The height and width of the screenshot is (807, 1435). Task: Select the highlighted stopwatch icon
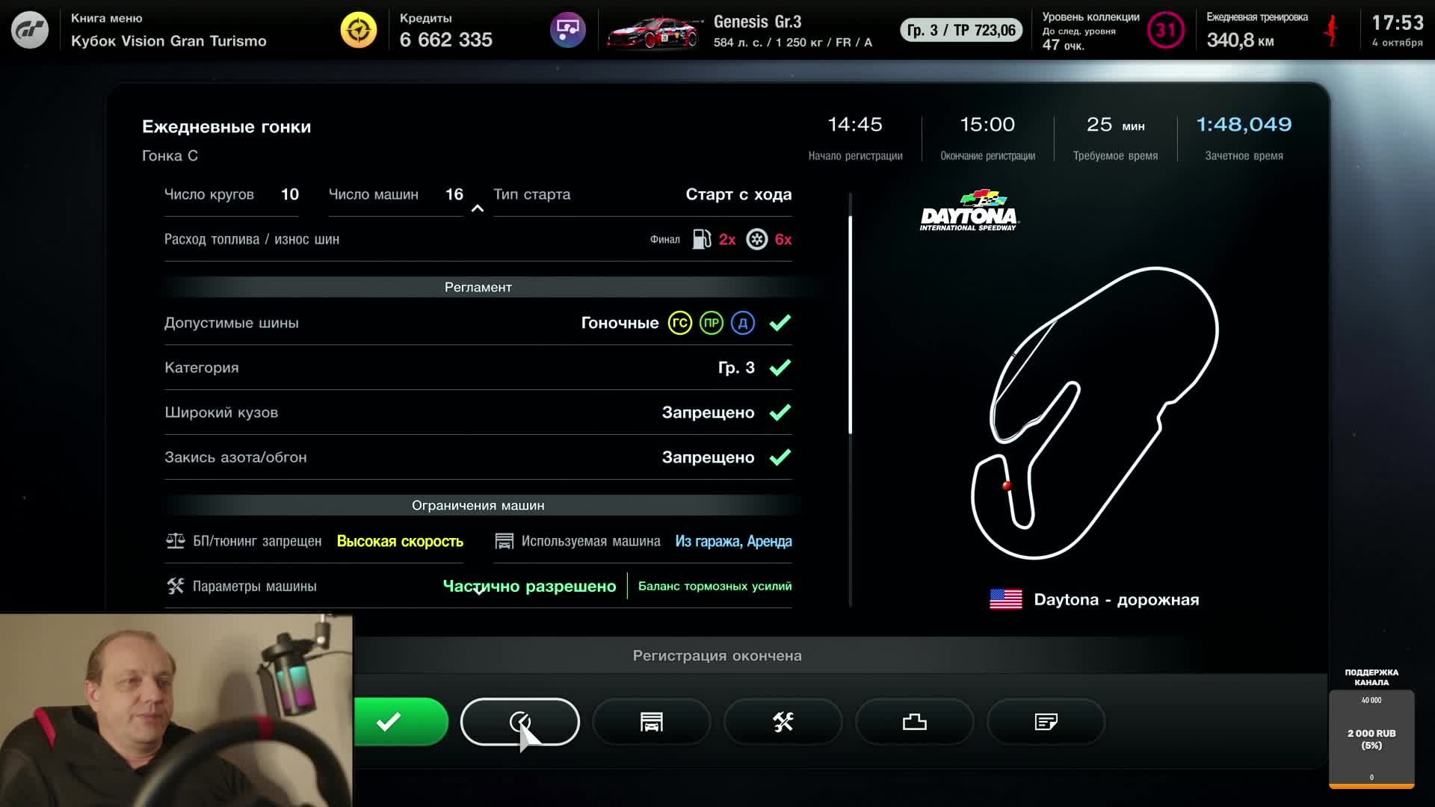pos(519,722)
